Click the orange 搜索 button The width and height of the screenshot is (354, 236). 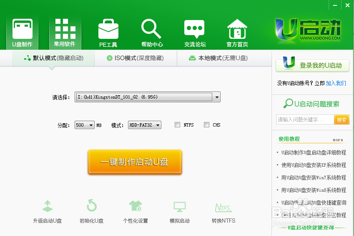pos(341,120)
